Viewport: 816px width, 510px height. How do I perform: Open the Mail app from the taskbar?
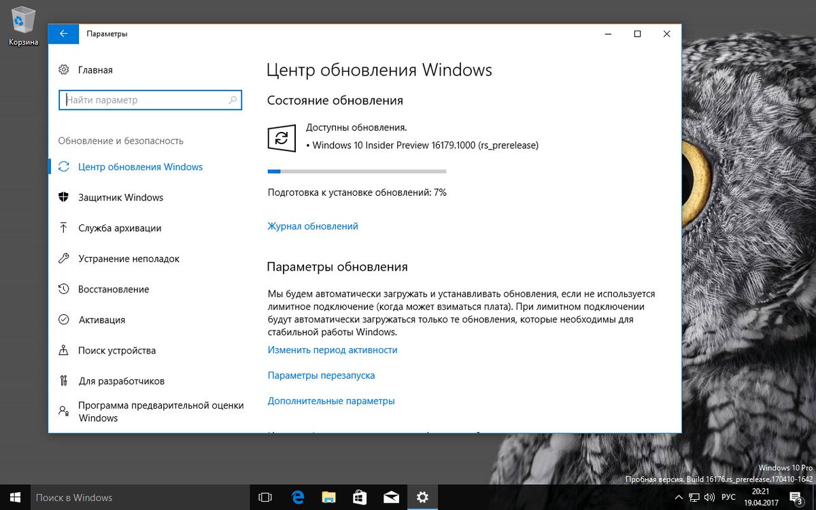coord(391,497)
